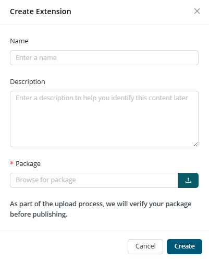209x261 pixels.
Task: Click the red required asterisk
Action: [11, 163]
